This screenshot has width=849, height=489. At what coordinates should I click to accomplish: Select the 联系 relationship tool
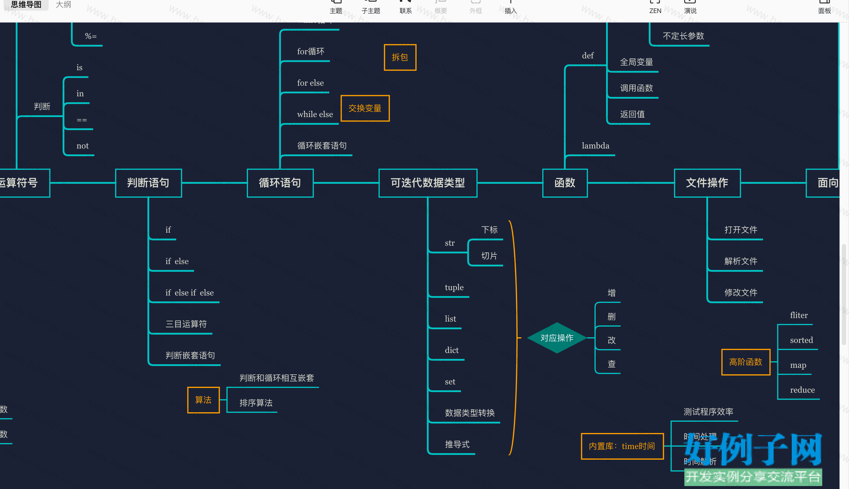tap(406, 7)
